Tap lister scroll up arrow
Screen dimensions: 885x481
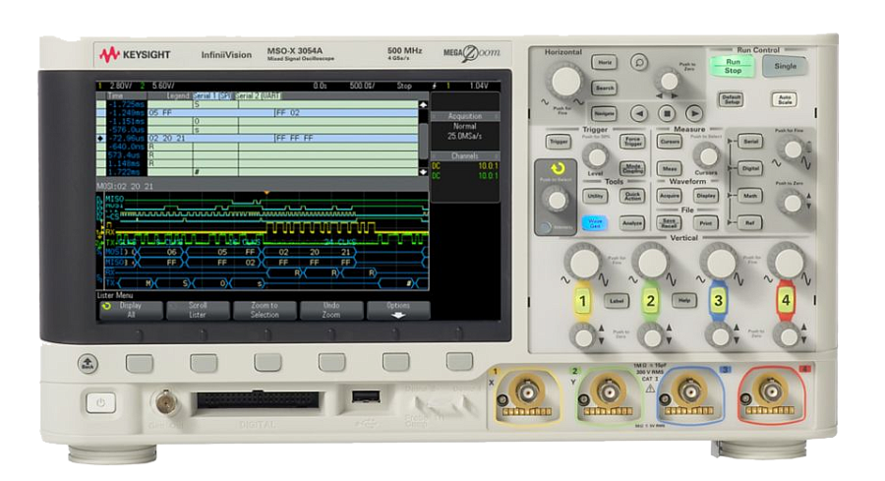pyautogui.click(x=423, y=105)
